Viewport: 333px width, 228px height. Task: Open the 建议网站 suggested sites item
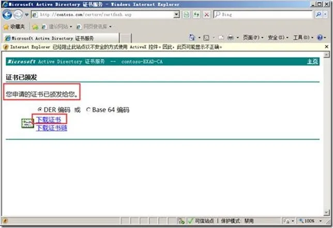(x=57, y=27)
